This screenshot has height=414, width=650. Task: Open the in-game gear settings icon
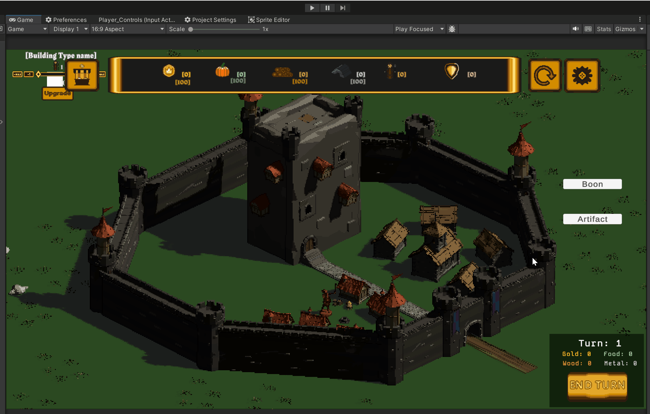(x=582, y=75)
